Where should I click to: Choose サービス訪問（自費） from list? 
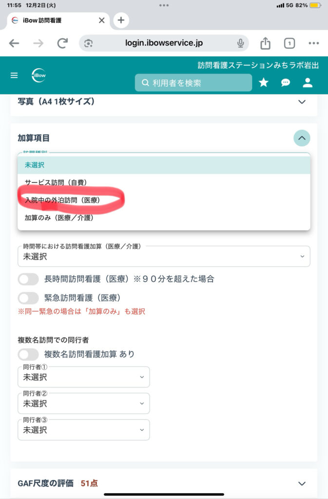[x=56, y=182]
